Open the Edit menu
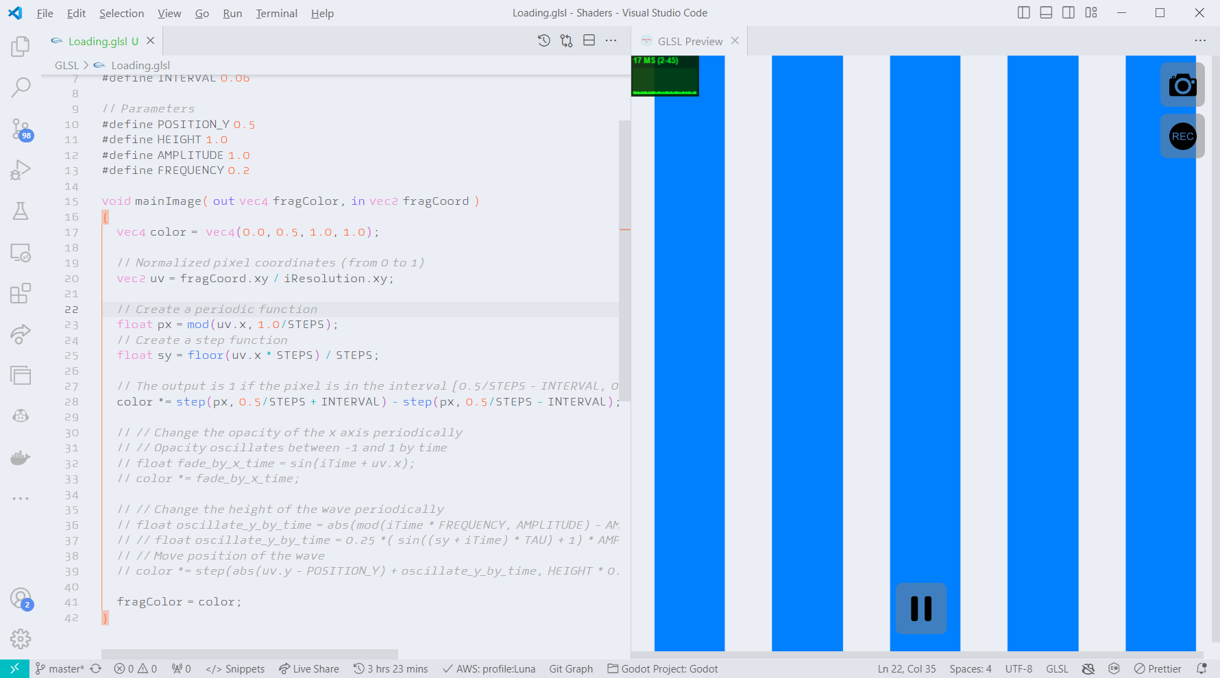Image resolution: width=1220 pixels, height=678 pixels. (x=76, y=13)
